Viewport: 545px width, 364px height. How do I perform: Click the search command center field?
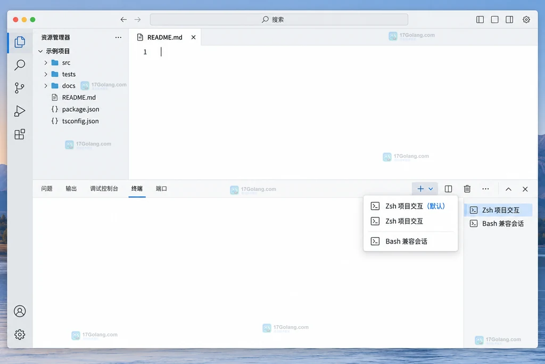coord(279,20)
